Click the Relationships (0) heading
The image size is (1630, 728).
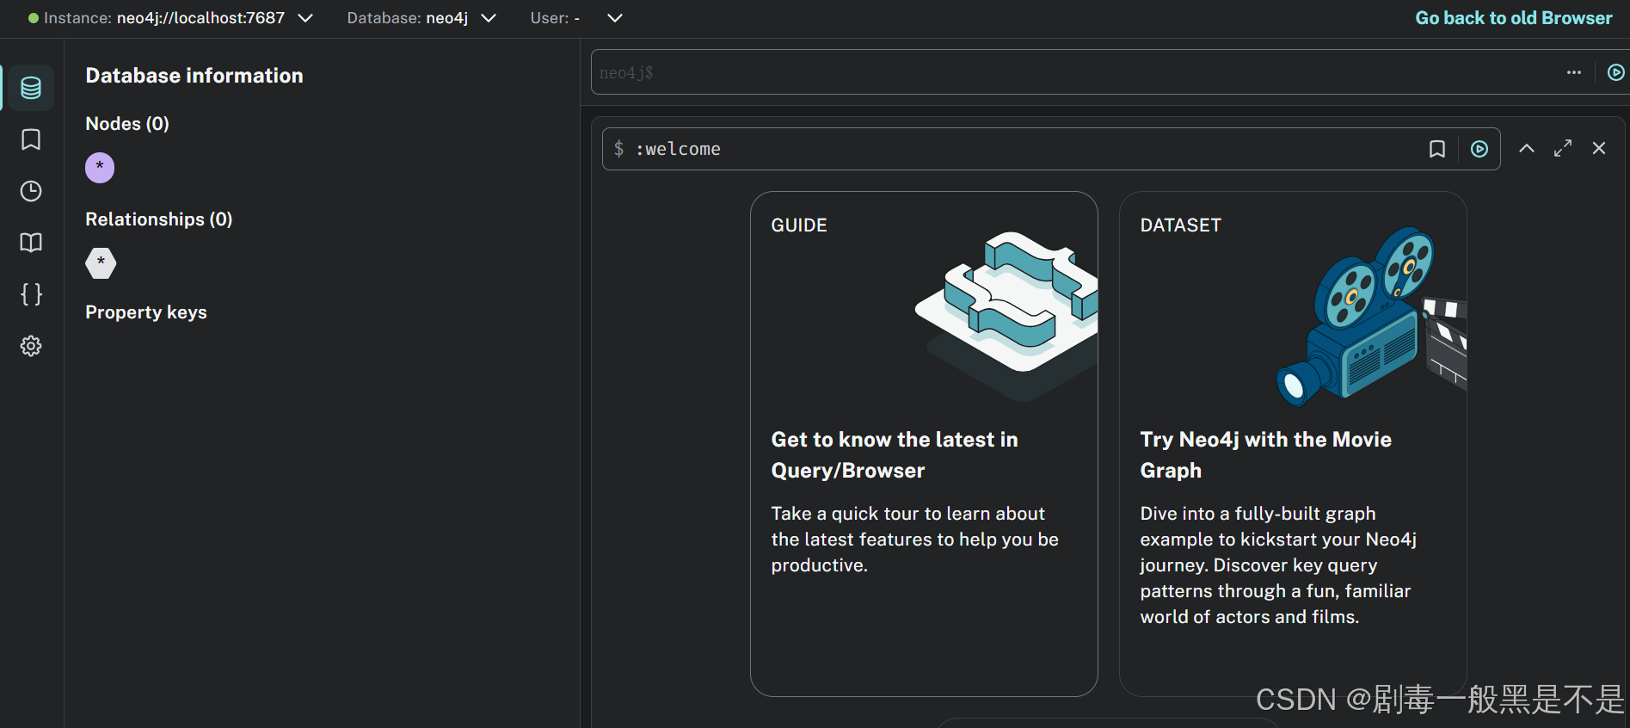pyautogui.click(x=159, y=219)
